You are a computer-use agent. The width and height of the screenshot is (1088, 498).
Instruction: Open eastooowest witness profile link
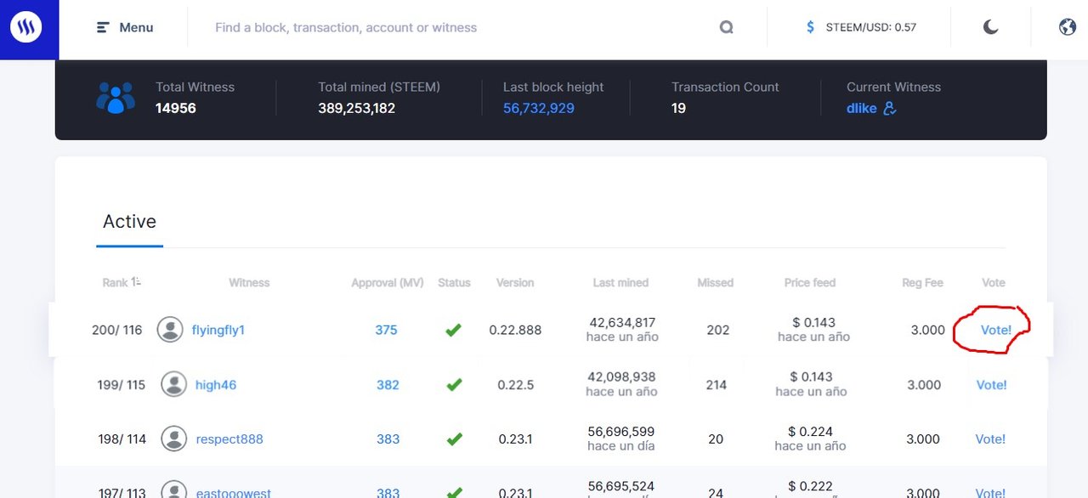click(x=234, y=493)
